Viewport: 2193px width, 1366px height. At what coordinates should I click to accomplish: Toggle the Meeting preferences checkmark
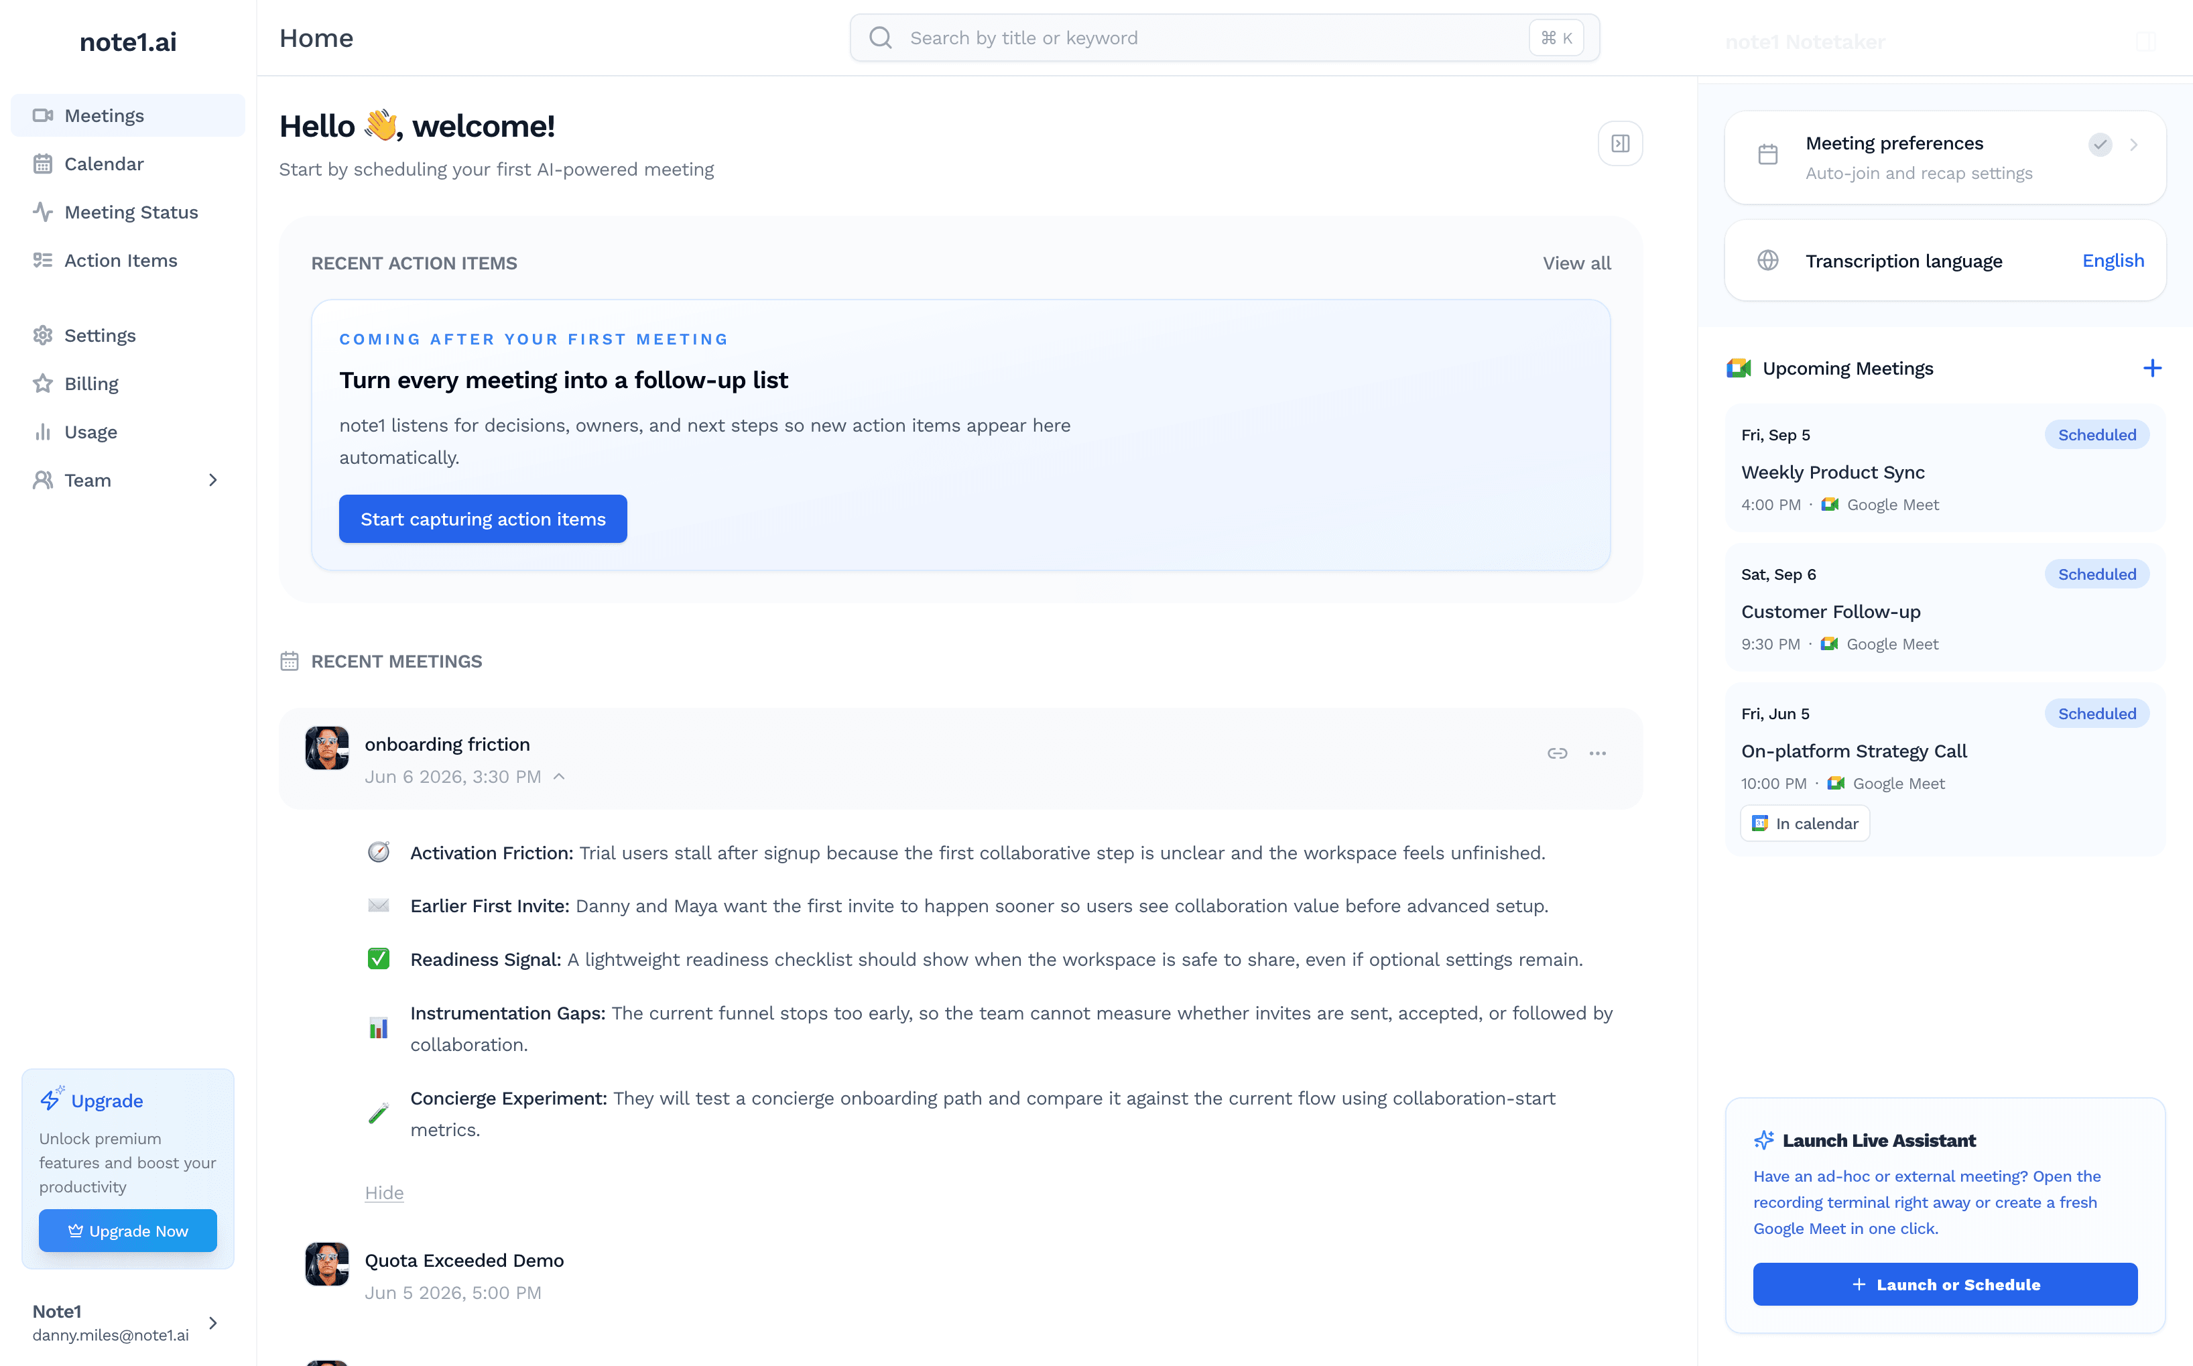tap(2100, 145)
